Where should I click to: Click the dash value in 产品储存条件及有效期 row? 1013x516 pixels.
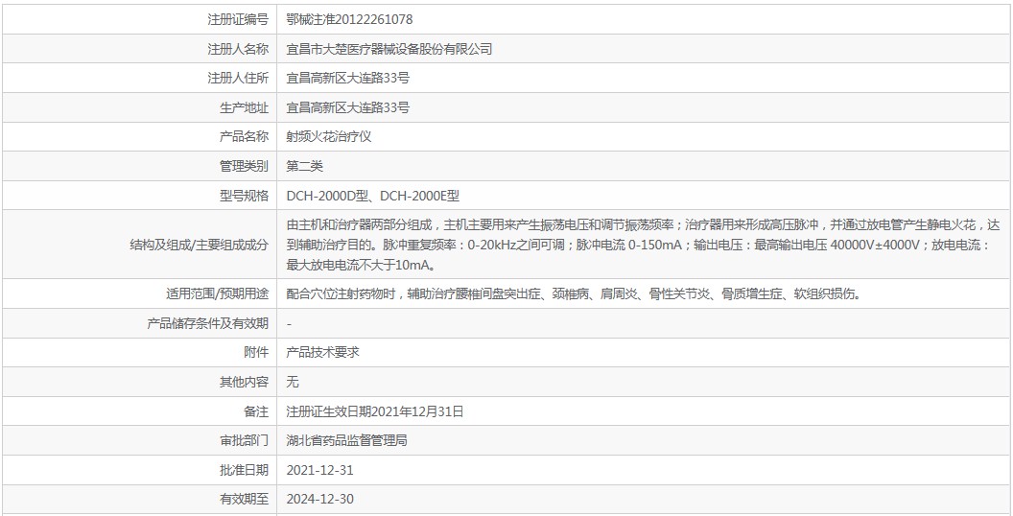point(289,323)
